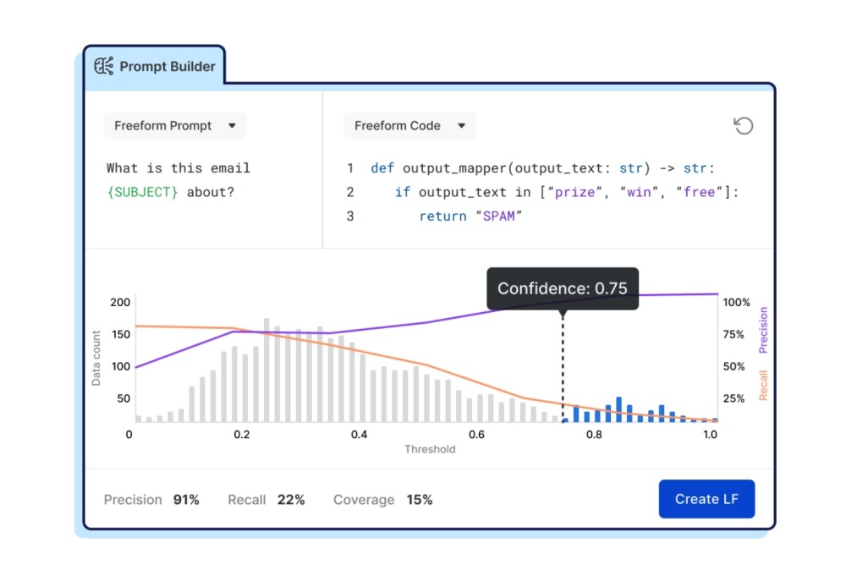Click the Precision 91% metric
The height and width of the screenshot is (581, 846).
point(151,500)
